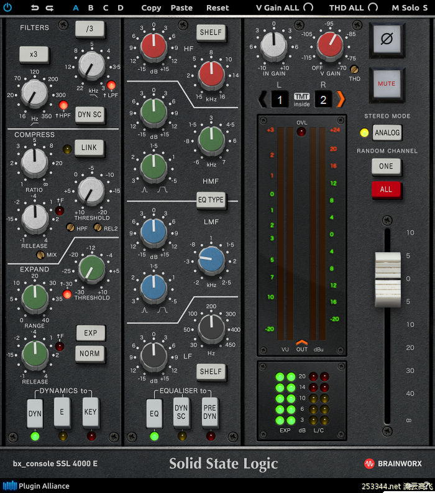Viewport: 435px width, 493px height.
Task: Click the undo arrow icon
Action: click(35, 8)
